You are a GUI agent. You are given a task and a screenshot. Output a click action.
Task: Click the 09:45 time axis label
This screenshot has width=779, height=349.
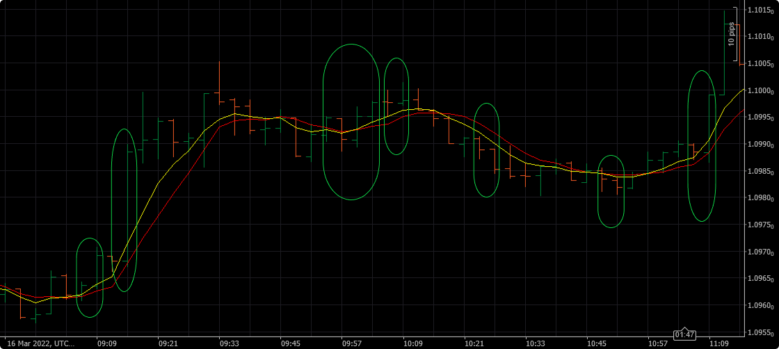[290, 343]
